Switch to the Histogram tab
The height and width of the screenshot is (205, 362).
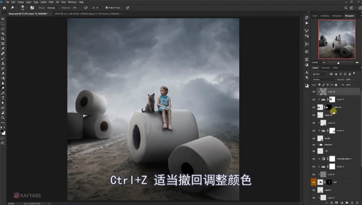[337, 16]
